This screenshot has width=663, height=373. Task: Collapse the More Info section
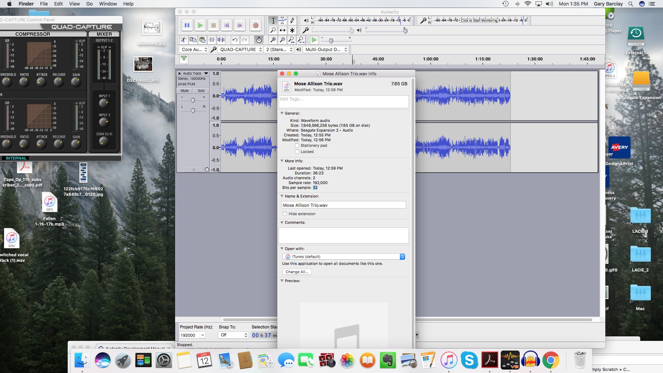pyautogui.click(x=282, y=161)
